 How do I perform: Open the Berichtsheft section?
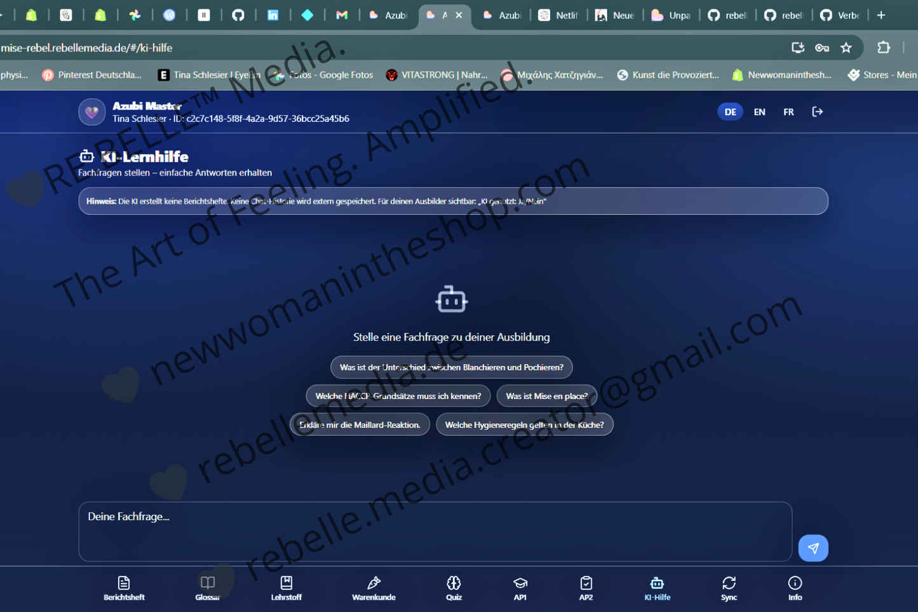point(123,588)
